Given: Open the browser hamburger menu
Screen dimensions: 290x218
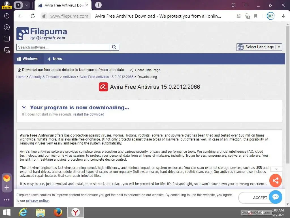Looking at the screenshot, I should pos(246,5).
